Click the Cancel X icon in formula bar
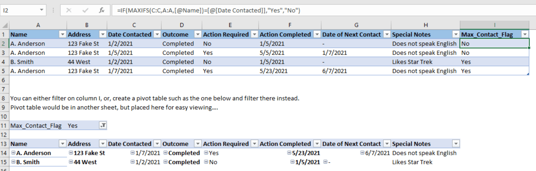Viewport: 536px width, 171px height. tap(69, 10)
